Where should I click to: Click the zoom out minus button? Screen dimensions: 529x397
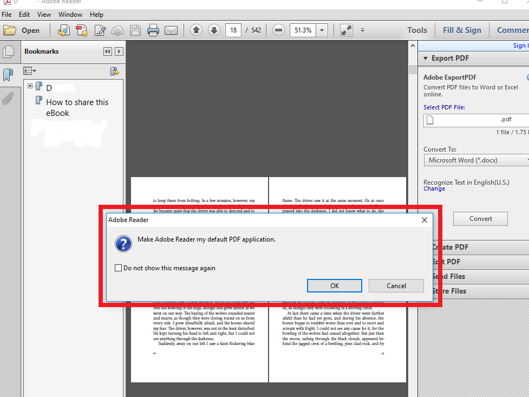(278, 30)
